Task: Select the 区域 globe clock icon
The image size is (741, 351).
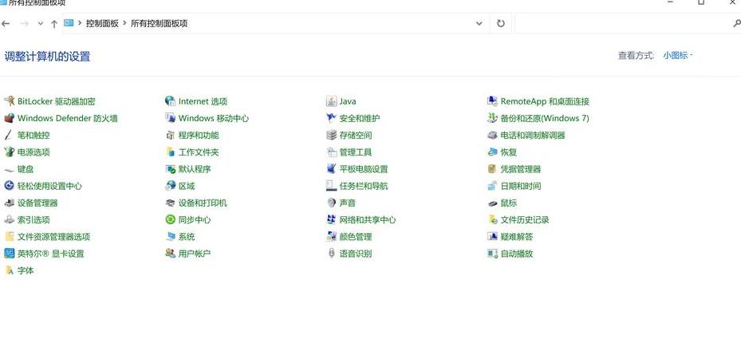Action: (x=170, y=186)
